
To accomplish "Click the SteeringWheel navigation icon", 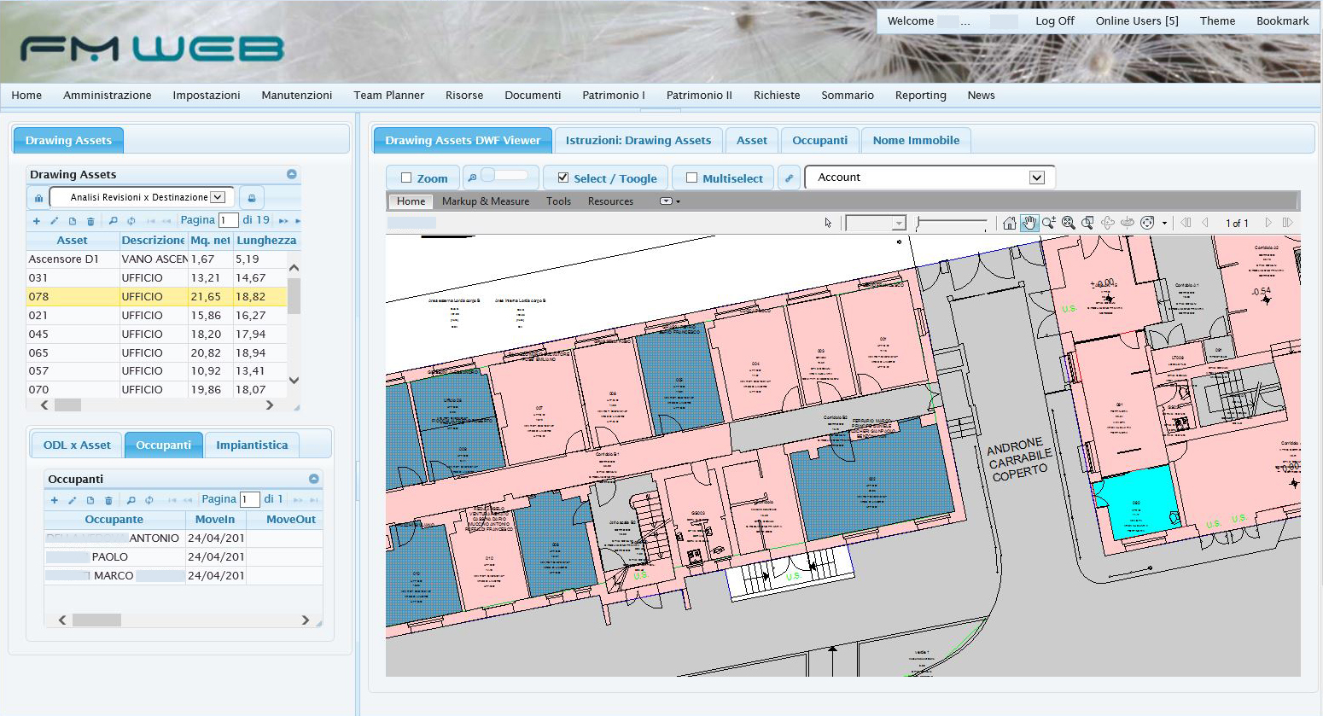I will tap(1148, 223).
